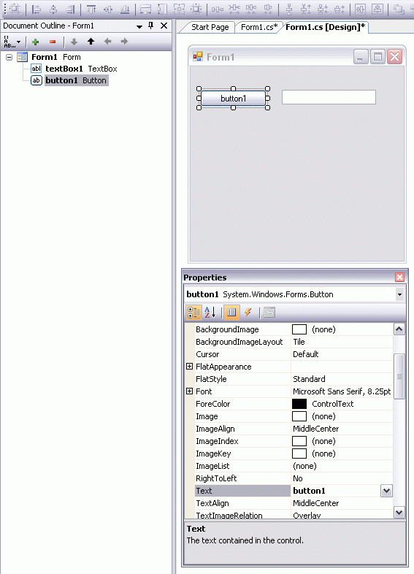Toggle Categorized view in Properties

pyautogui.click(x=193, y=313)
